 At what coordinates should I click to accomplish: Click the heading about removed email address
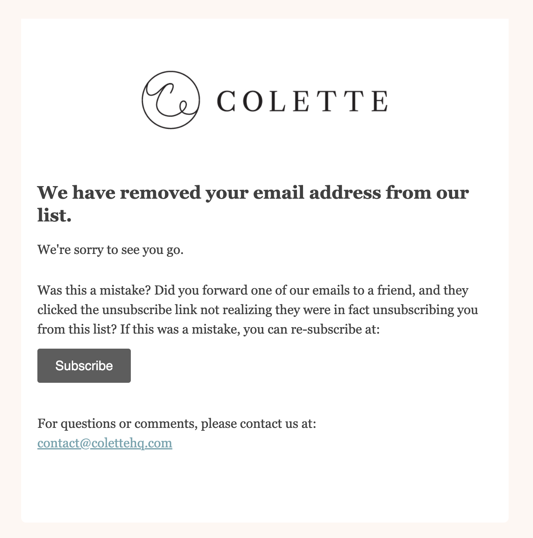click(x=253, y=204)
